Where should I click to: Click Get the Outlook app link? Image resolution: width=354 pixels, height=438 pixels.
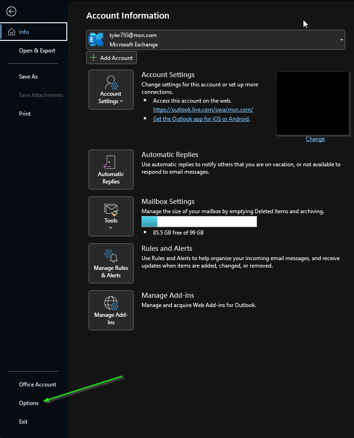click(201, 119)
